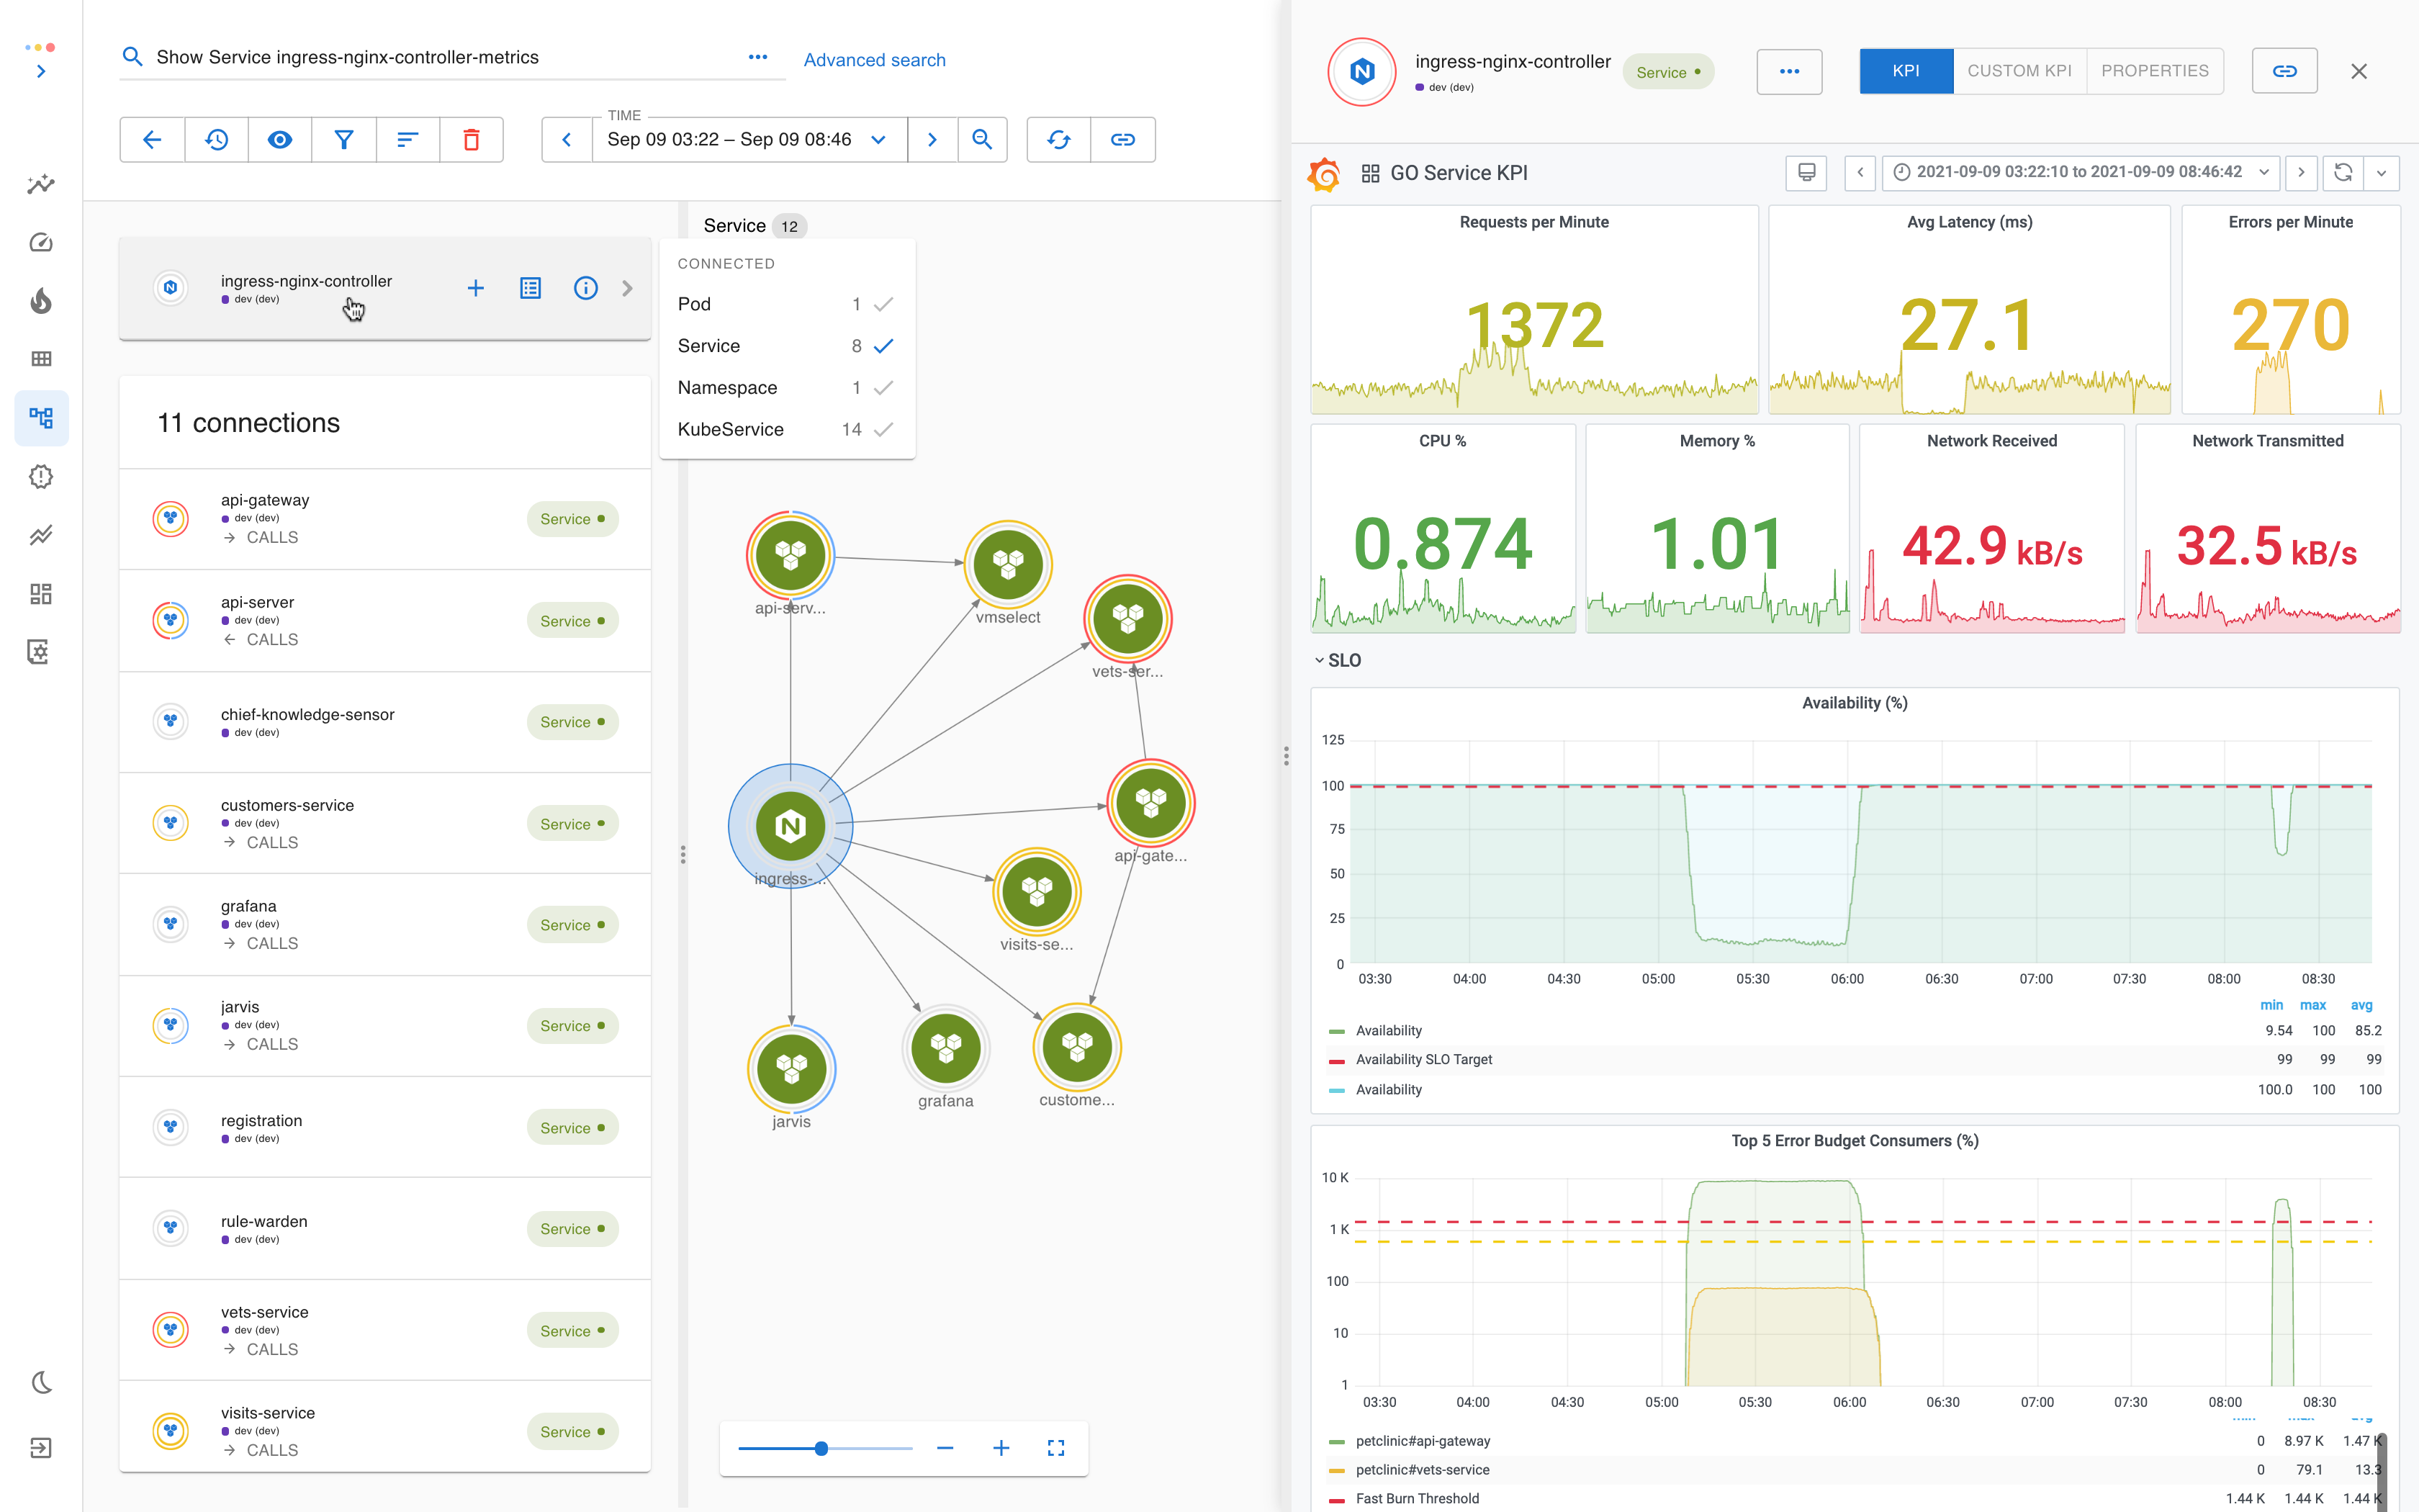The height and width of the screenshot is (1512, 2419).
Task: Click the history clock toolbar icon
Action: 216,140
